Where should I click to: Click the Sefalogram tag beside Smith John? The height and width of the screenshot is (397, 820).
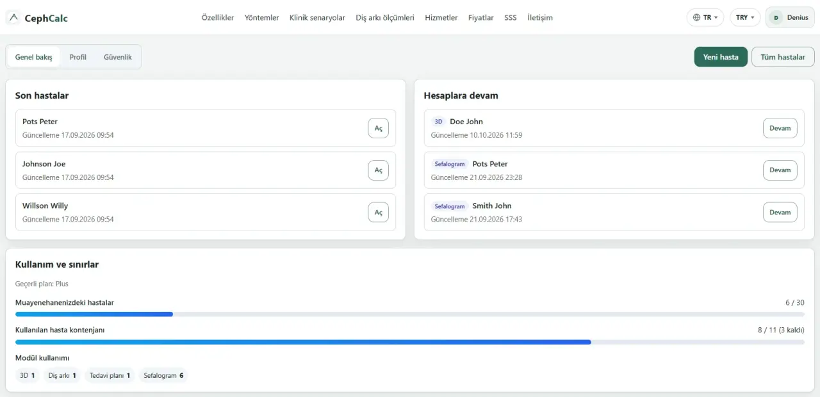[450, 206]
